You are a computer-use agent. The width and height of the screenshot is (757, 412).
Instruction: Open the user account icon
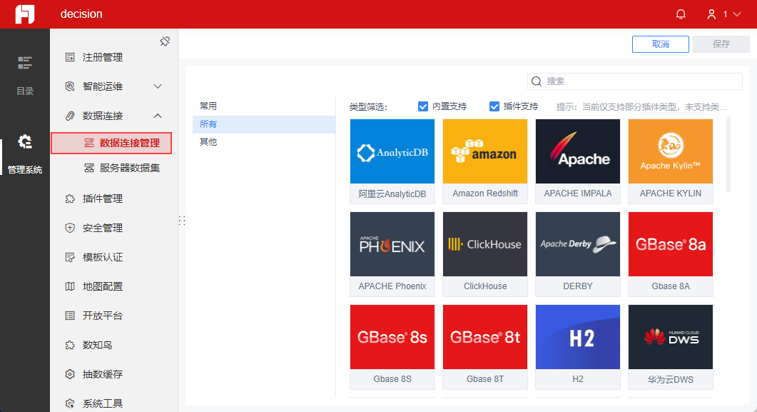click(x=711, y=14)
